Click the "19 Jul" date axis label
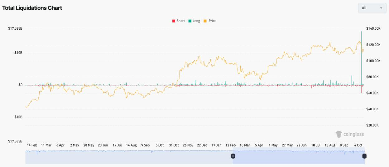Screen dimensions: 389x167 point(117,145)
